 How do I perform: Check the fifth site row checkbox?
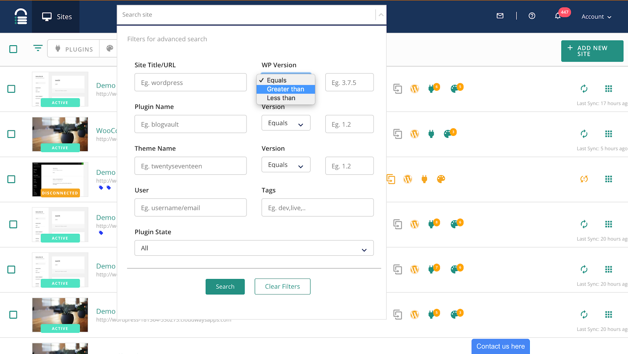11,270
